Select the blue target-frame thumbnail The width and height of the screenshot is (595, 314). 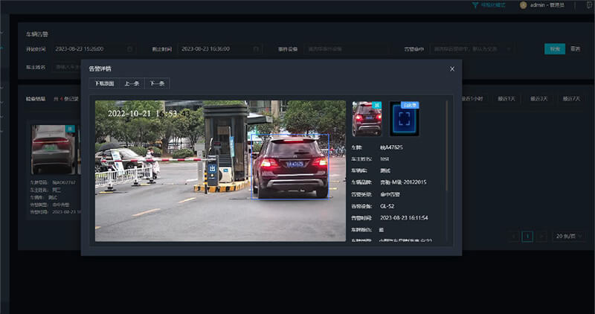pyautogui.click(x=405, y=119)
